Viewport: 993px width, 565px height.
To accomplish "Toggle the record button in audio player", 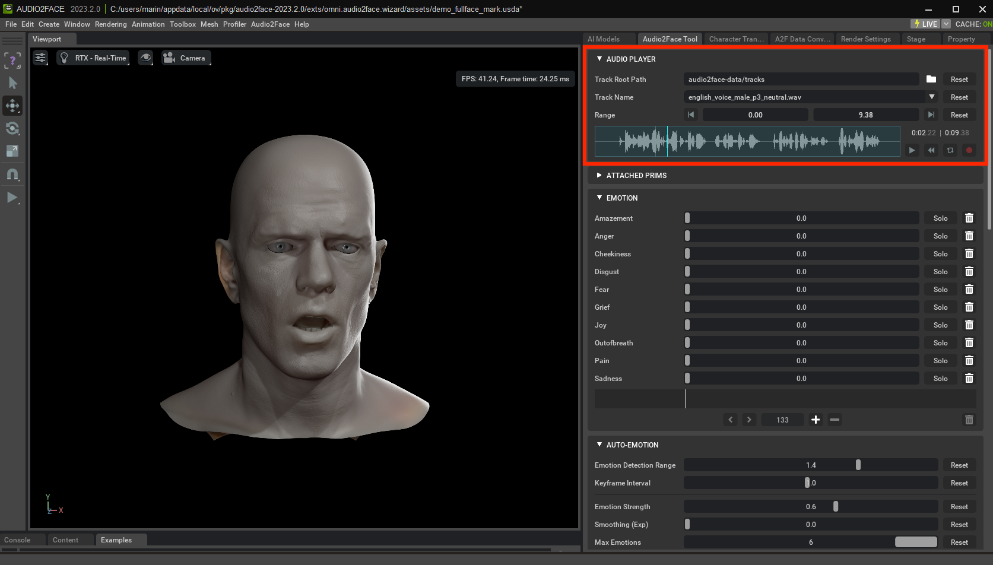I will click(x=969, y=150).
